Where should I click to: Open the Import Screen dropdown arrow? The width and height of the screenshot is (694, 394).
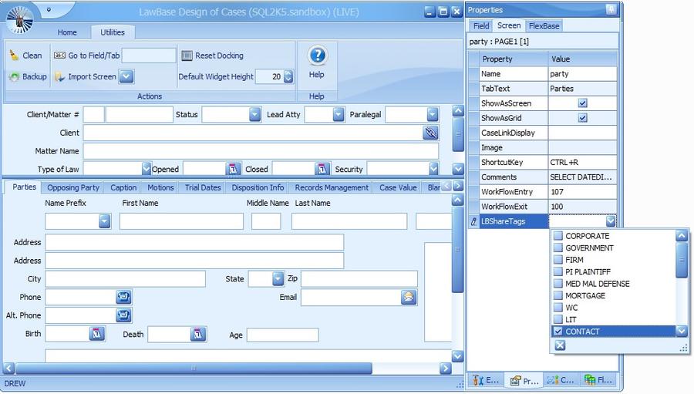coord(126,76)
